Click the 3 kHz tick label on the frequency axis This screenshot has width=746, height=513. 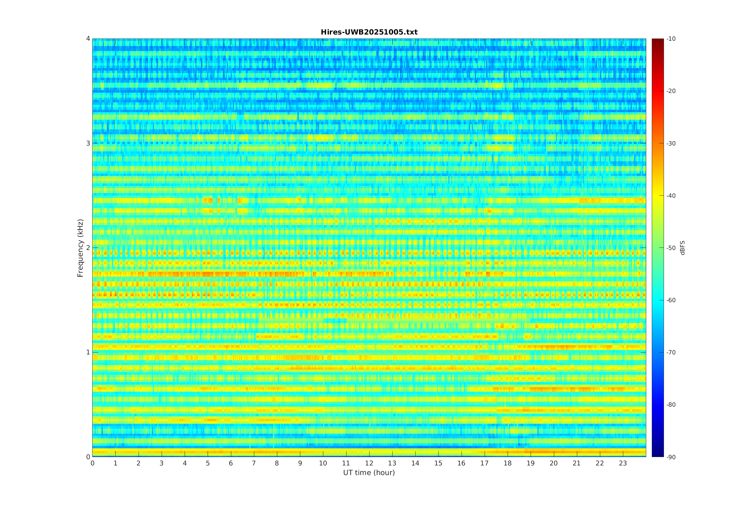click(x=88, y=143)
